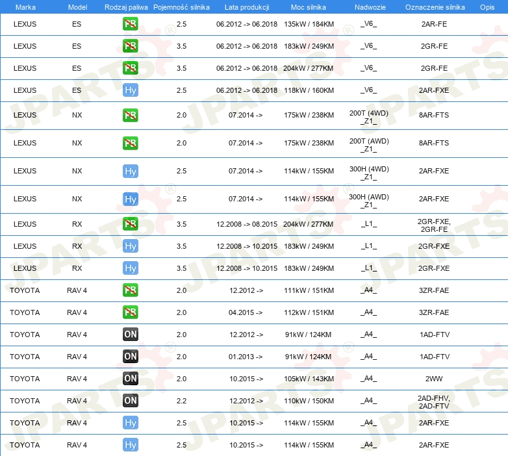The height and width of the screenshot is (456, 508).
Task: Select the 105kW / 143KM power cell
Action: click(x=309, y=379)
